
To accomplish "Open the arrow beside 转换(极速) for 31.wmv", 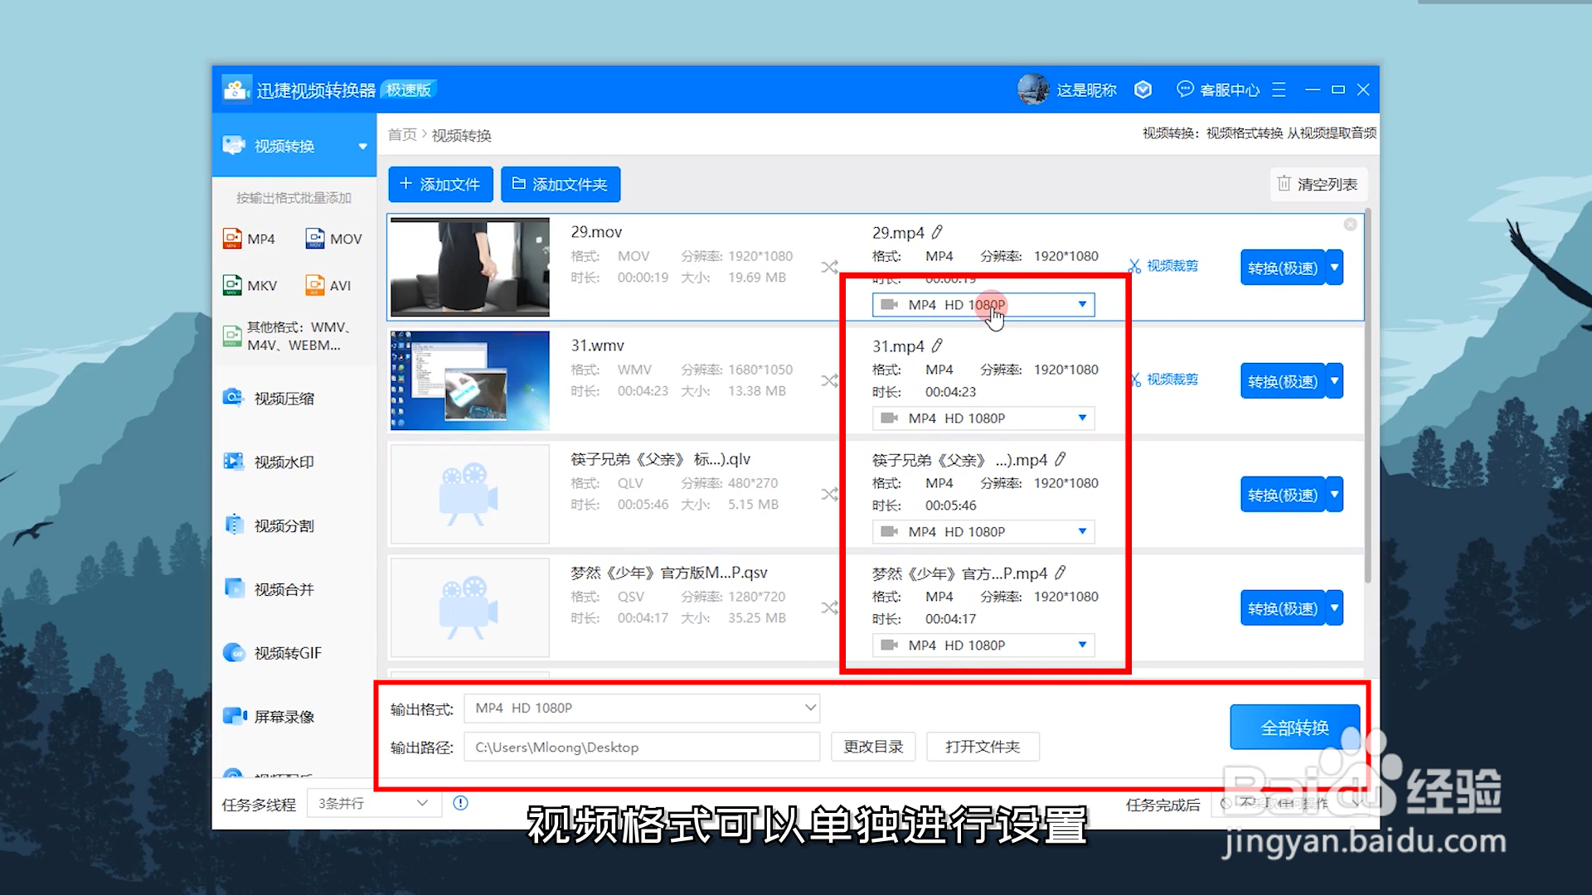I will coord(1334,381).
